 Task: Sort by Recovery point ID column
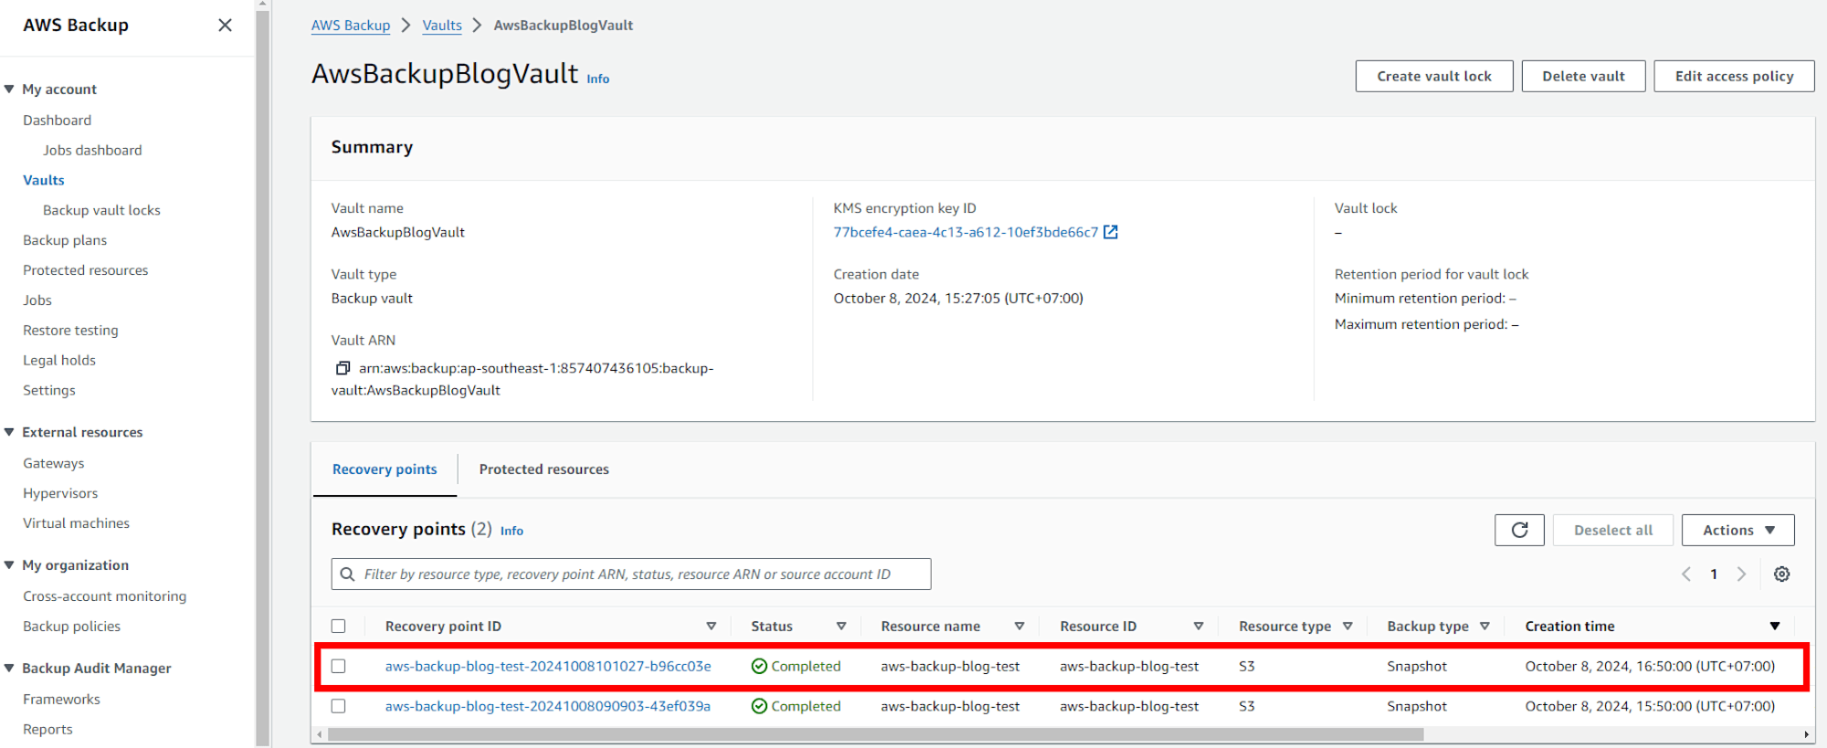[x=711, y=627]
